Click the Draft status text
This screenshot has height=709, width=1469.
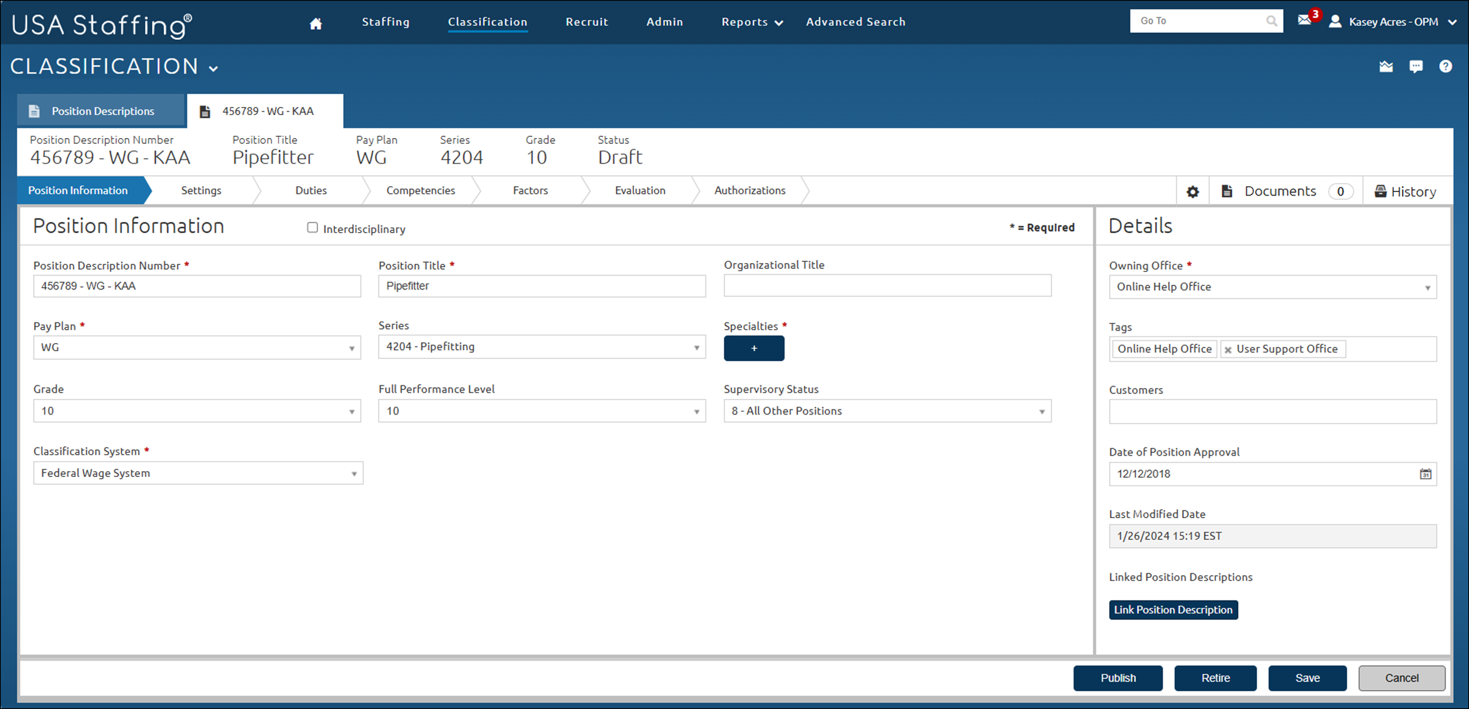[620, 157]
